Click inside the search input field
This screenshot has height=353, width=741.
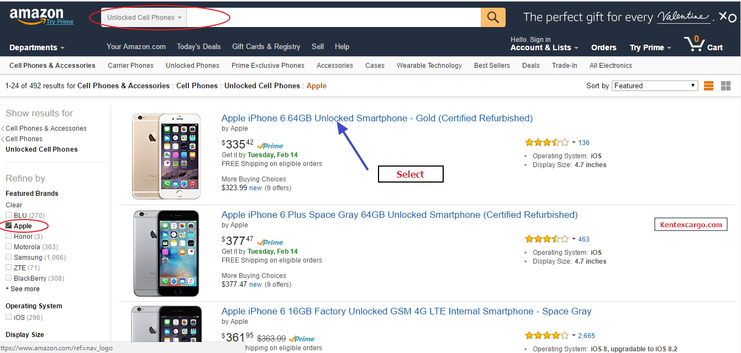(x=332, y=17)
